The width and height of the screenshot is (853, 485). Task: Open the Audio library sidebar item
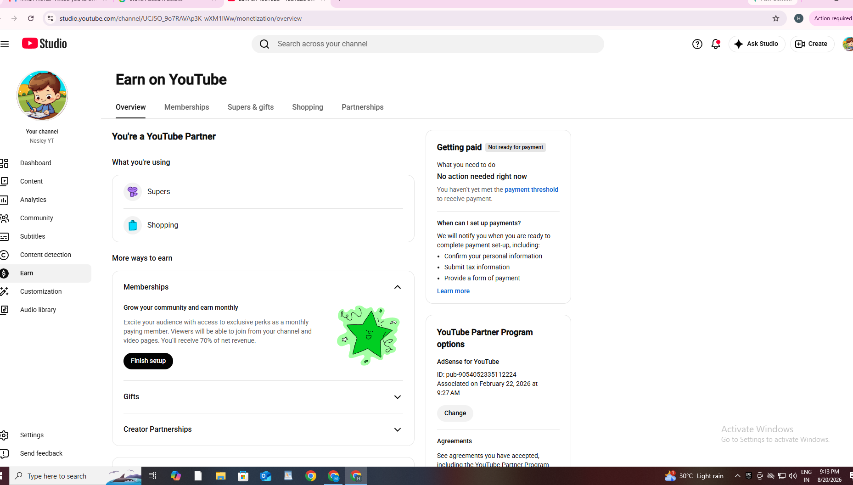tap(45, 310)
